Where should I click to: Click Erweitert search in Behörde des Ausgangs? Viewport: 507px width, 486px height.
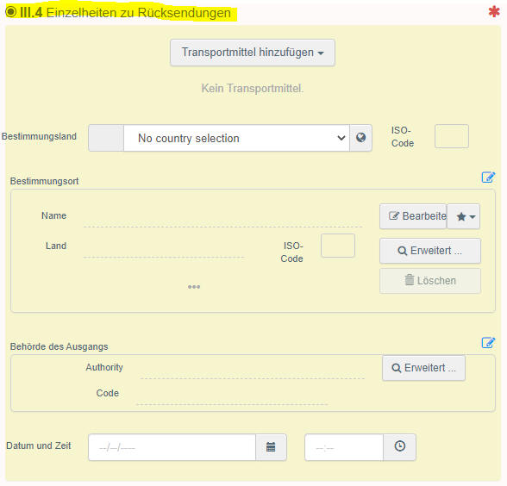click(424, 368)
